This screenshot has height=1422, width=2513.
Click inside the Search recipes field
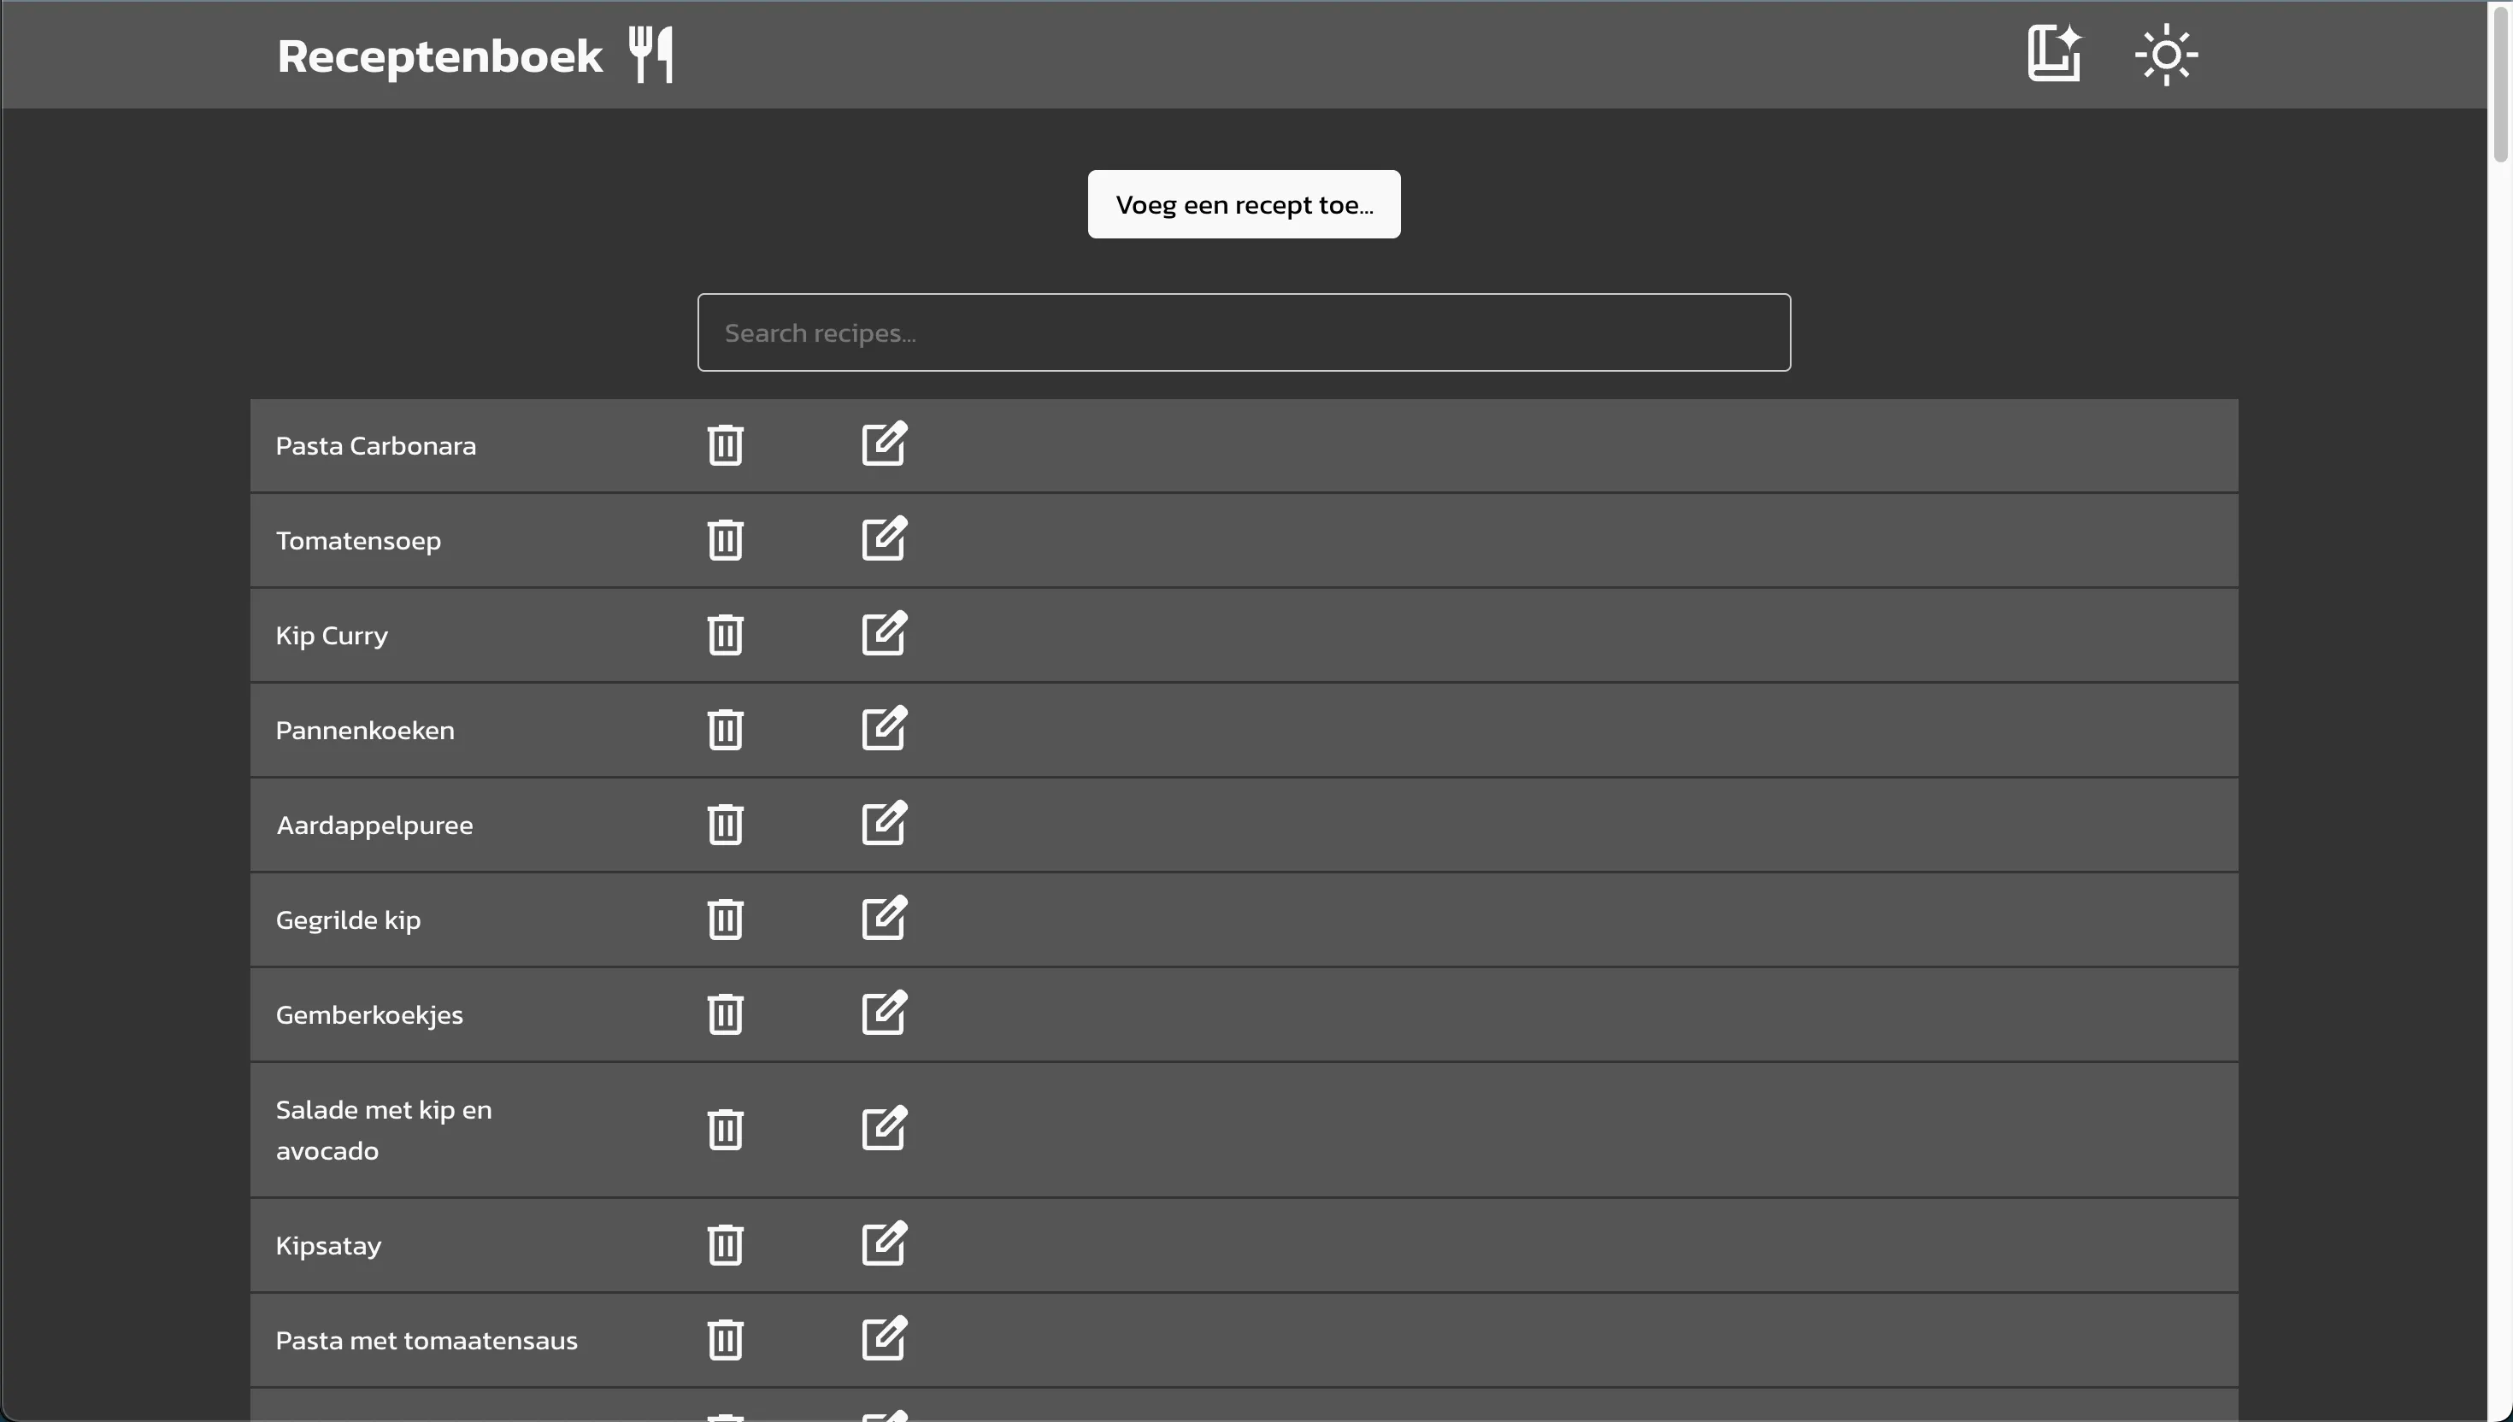click(1242, 332)
